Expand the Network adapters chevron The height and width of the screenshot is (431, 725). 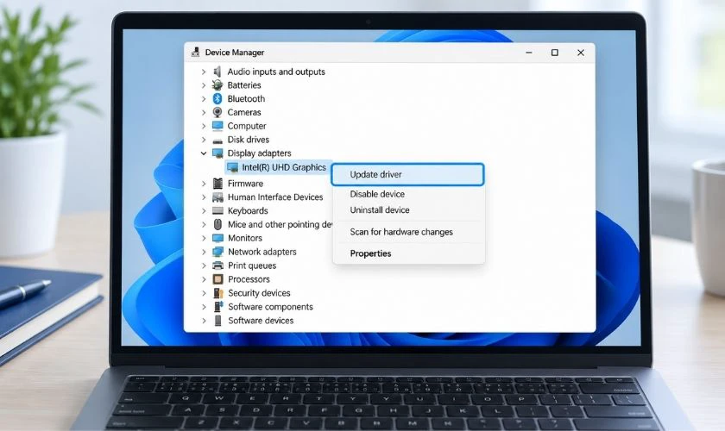[204, 253]
